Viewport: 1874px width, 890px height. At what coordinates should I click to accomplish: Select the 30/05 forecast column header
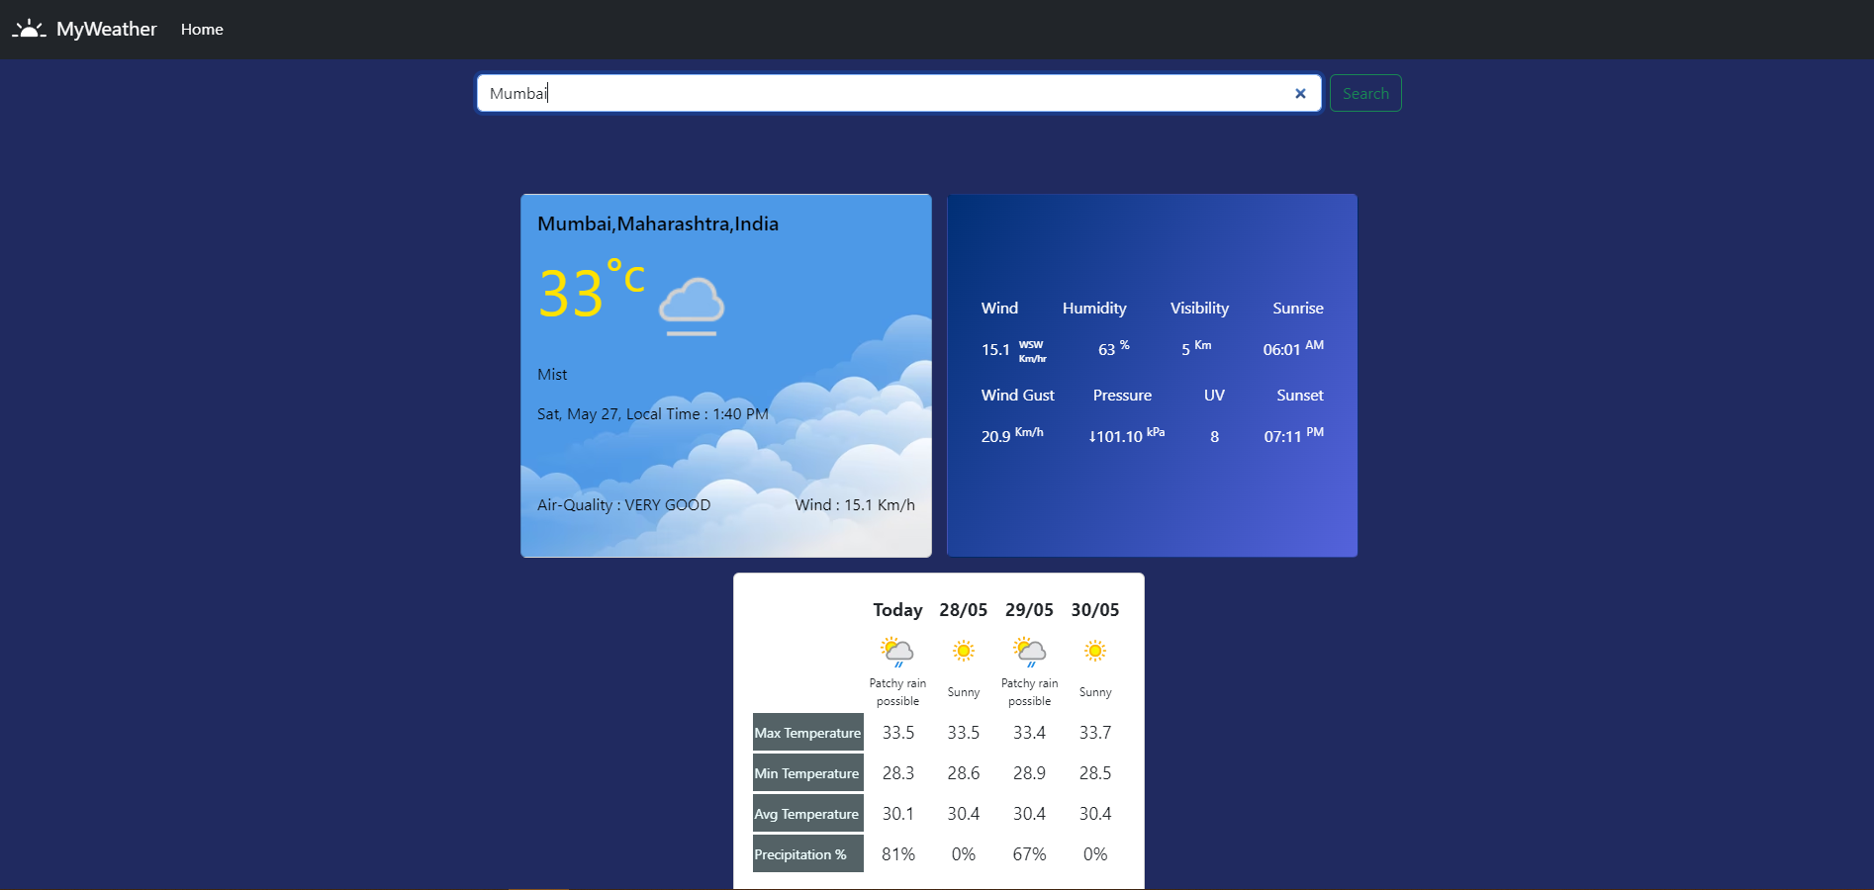pos(1094,610)
